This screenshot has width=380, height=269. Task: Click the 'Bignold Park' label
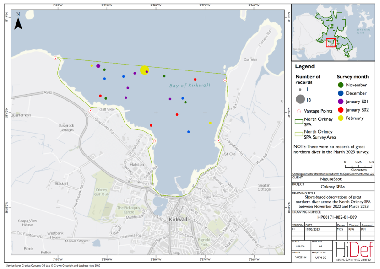pyautogui.click(x=204, y=242)
